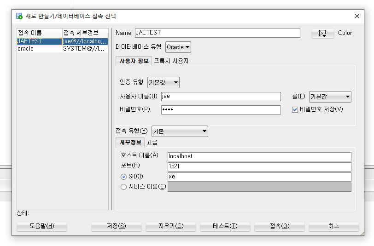Screen dimensions: 374x246
Task: Expand the 롤 dropdown
Action: [330, 97]
